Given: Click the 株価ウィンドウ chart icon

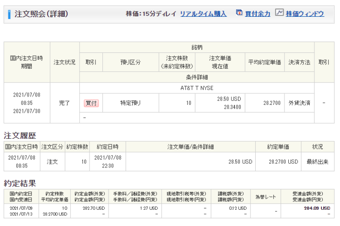Looking at the screenshot, I should tap(279, 13).
